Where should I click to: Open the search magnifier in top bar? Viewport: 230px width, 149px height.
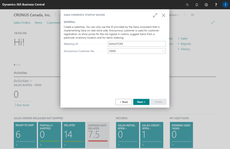(187, 5)
